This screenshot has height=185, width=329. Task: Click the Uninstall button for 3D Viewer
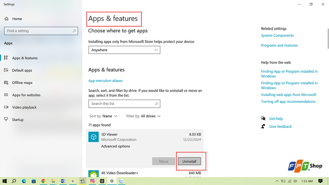pos(189,161)
